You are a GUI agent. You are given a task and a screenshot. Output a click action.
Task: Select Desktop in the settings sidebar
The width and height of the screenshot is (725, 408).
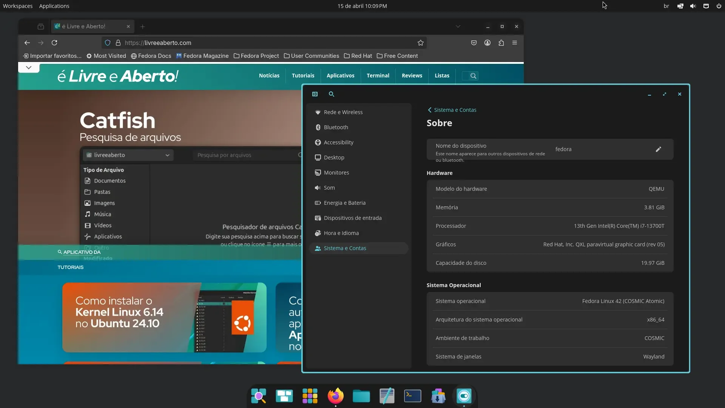[x=358, y=158]
